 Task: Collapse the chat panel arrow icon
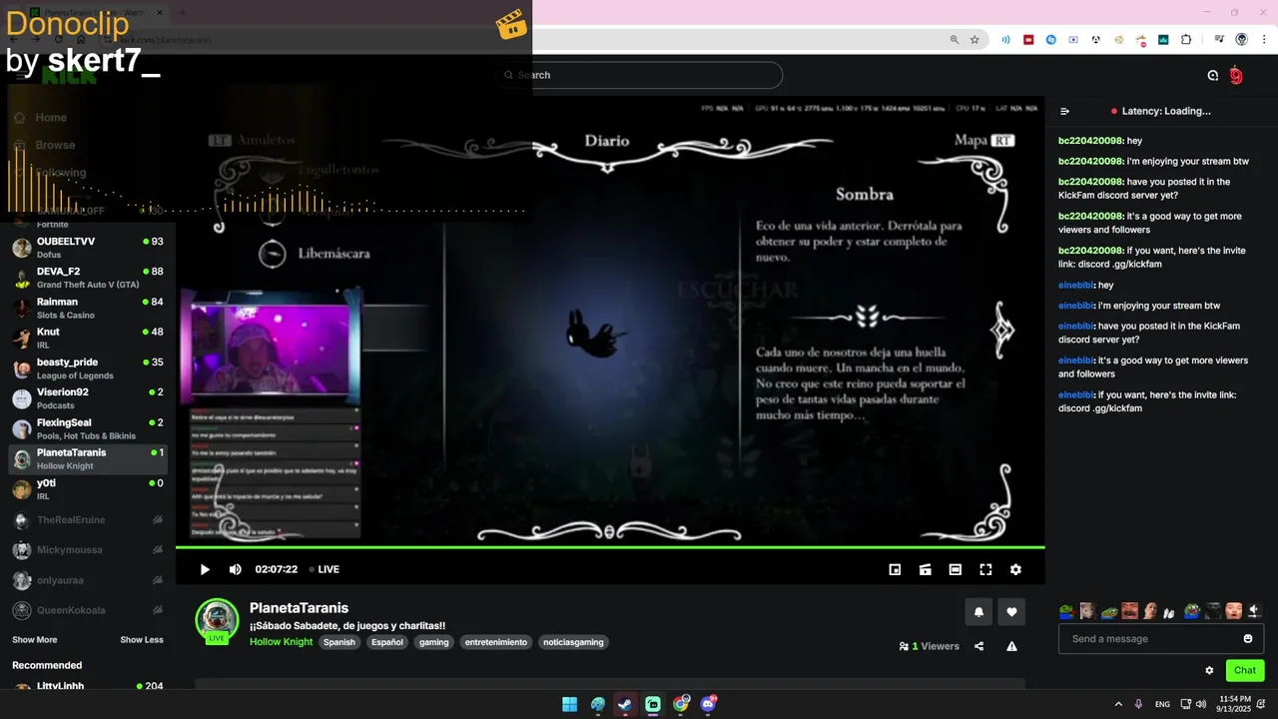pyautogui.click(x=1065, y=111)
